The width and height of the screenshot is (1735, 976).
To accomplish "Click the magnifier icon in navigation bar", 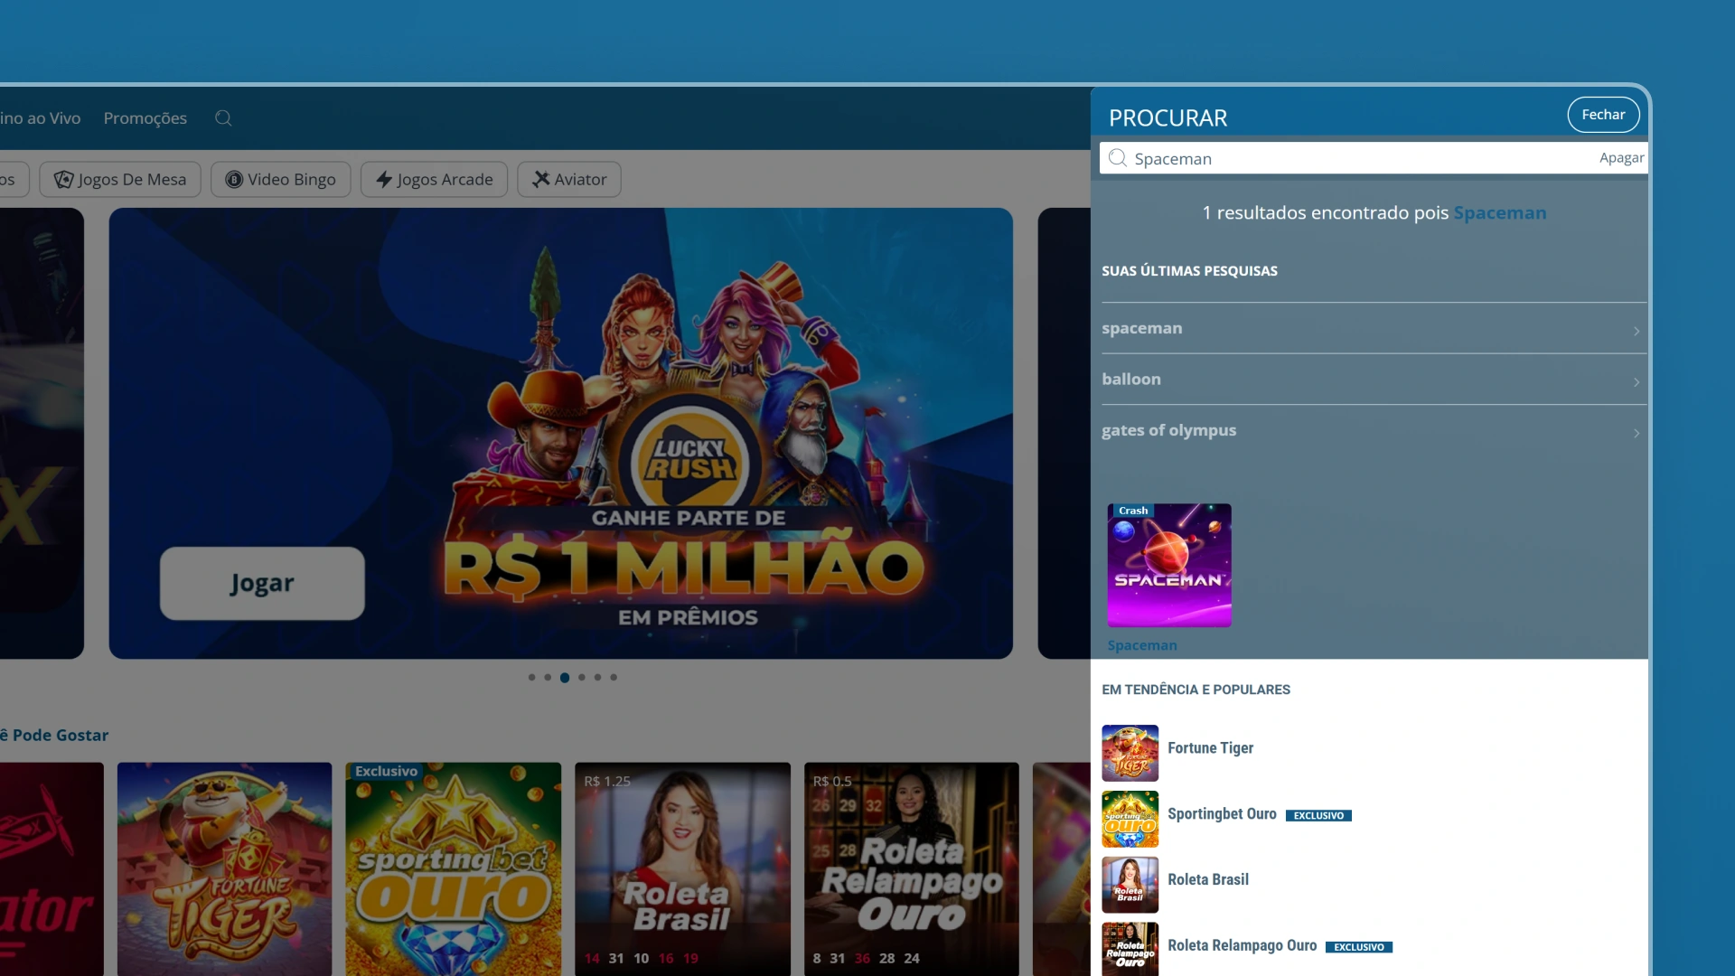I will (x=223, y=118).
